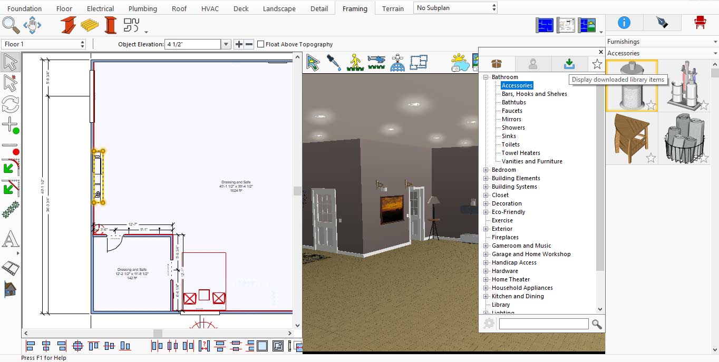Expand the Bedroom tree category
This screenshot has height=362, width=719.
486,170
